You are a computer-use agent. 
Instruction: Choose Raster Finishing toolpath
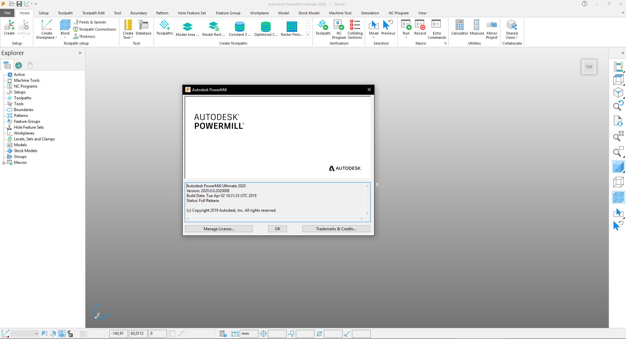292,29
